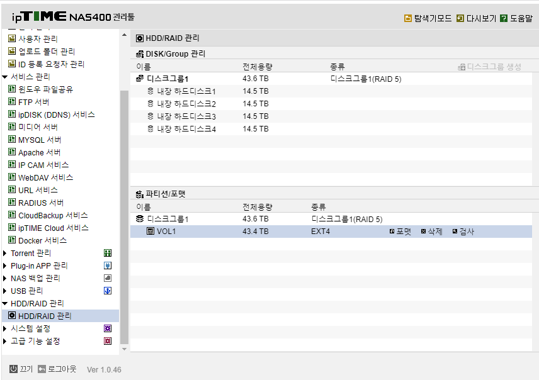The height and width of the screenshot is (380, 539).
Task: Click the USB 관리 anchor icon
Action: pyautogui.click(x=108, y=291)
